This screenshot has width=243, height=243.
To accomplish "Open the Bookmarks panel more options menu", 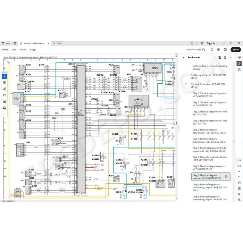I will 230,58.
